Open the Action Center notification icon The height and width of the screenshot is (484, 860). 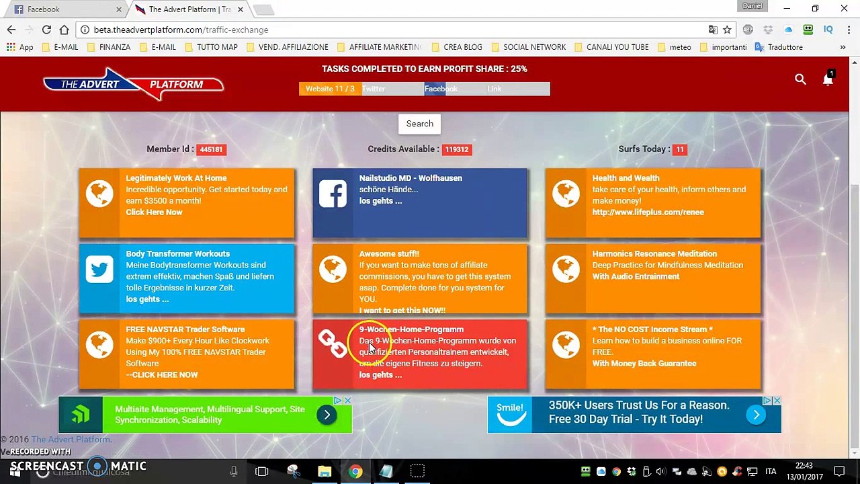[x=839, y=471]
